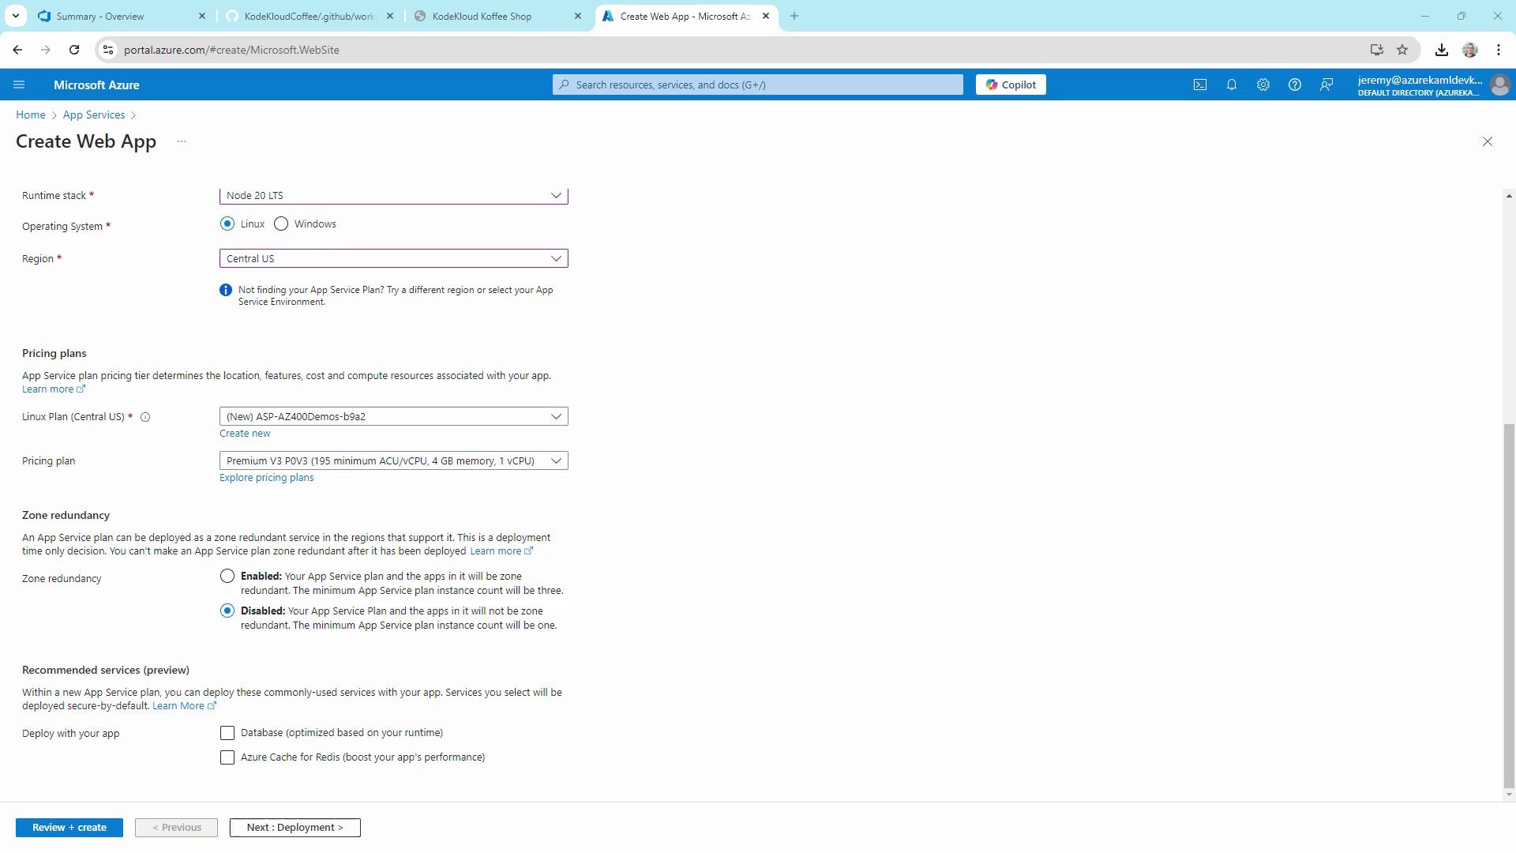This screenshot has height=853, width=1516.
Task: Open the Pricing plan dropdown
Action: tap(393, 461)
